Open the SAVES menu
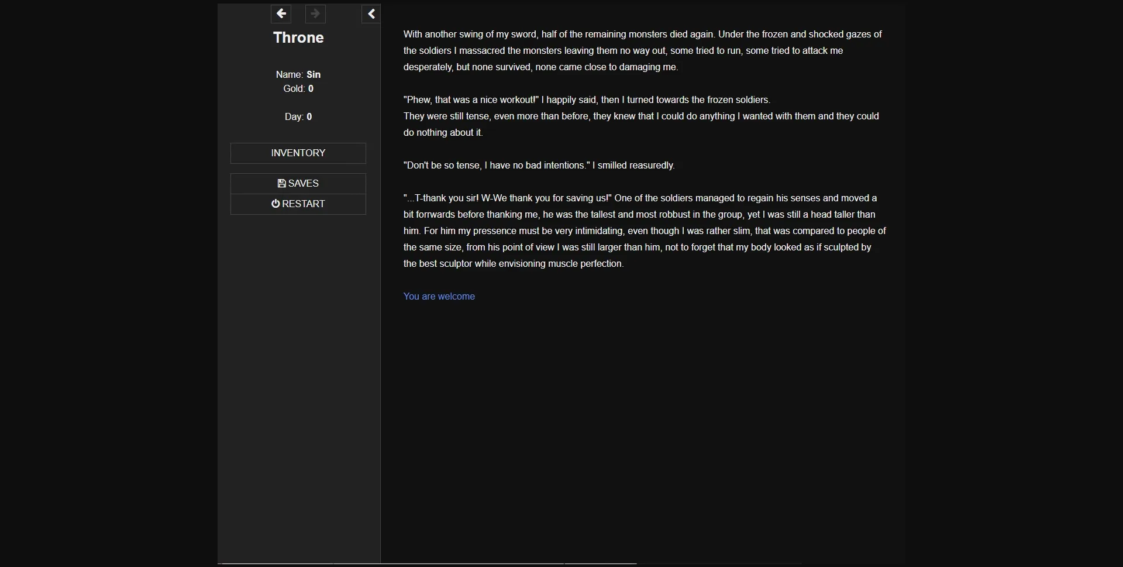 point(298,183)
